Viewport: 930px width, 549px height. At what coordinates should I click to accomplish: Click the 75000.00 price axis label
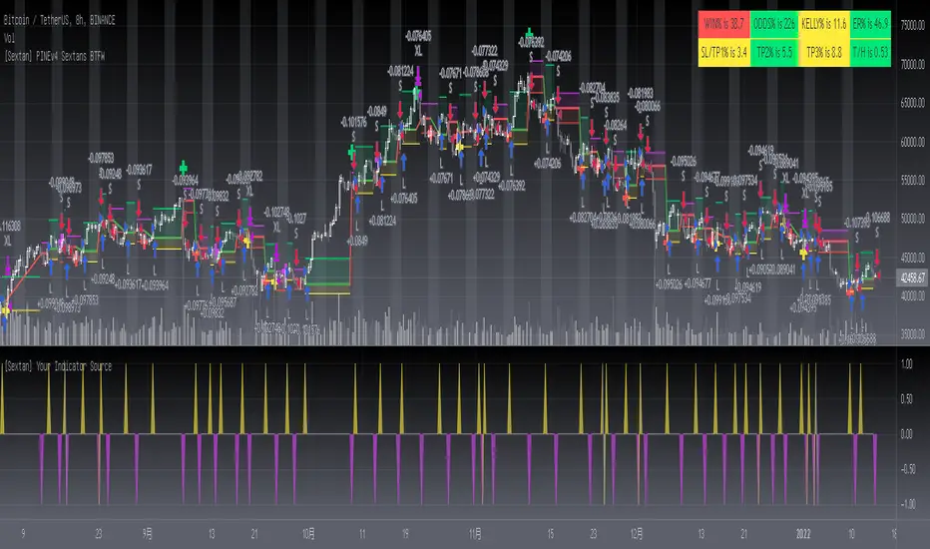pyautogui.click(x=912, y=25)
